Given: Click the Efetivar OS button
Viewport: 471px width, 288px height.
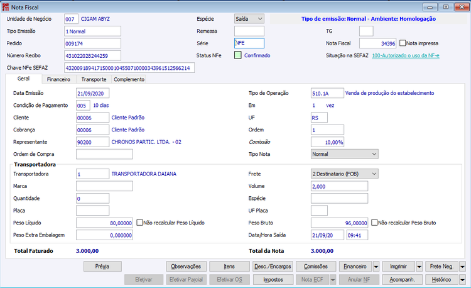Looking at the screenshot, I should click(x=229, y=280).
